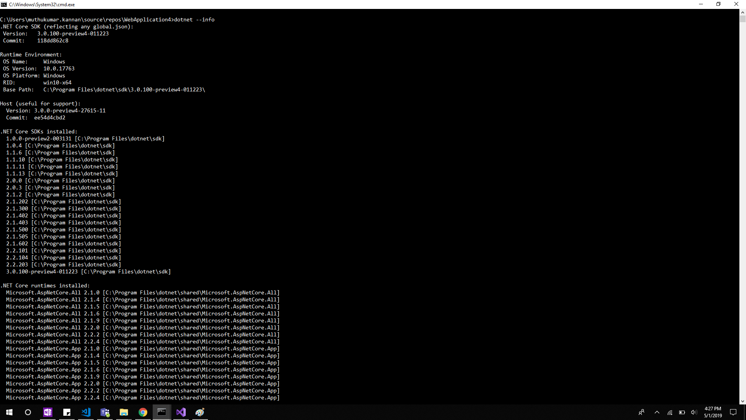Open Cortana search from the taskbar
Screen dimensions: 746x420
pyautogui.click(x=28, y=412)
